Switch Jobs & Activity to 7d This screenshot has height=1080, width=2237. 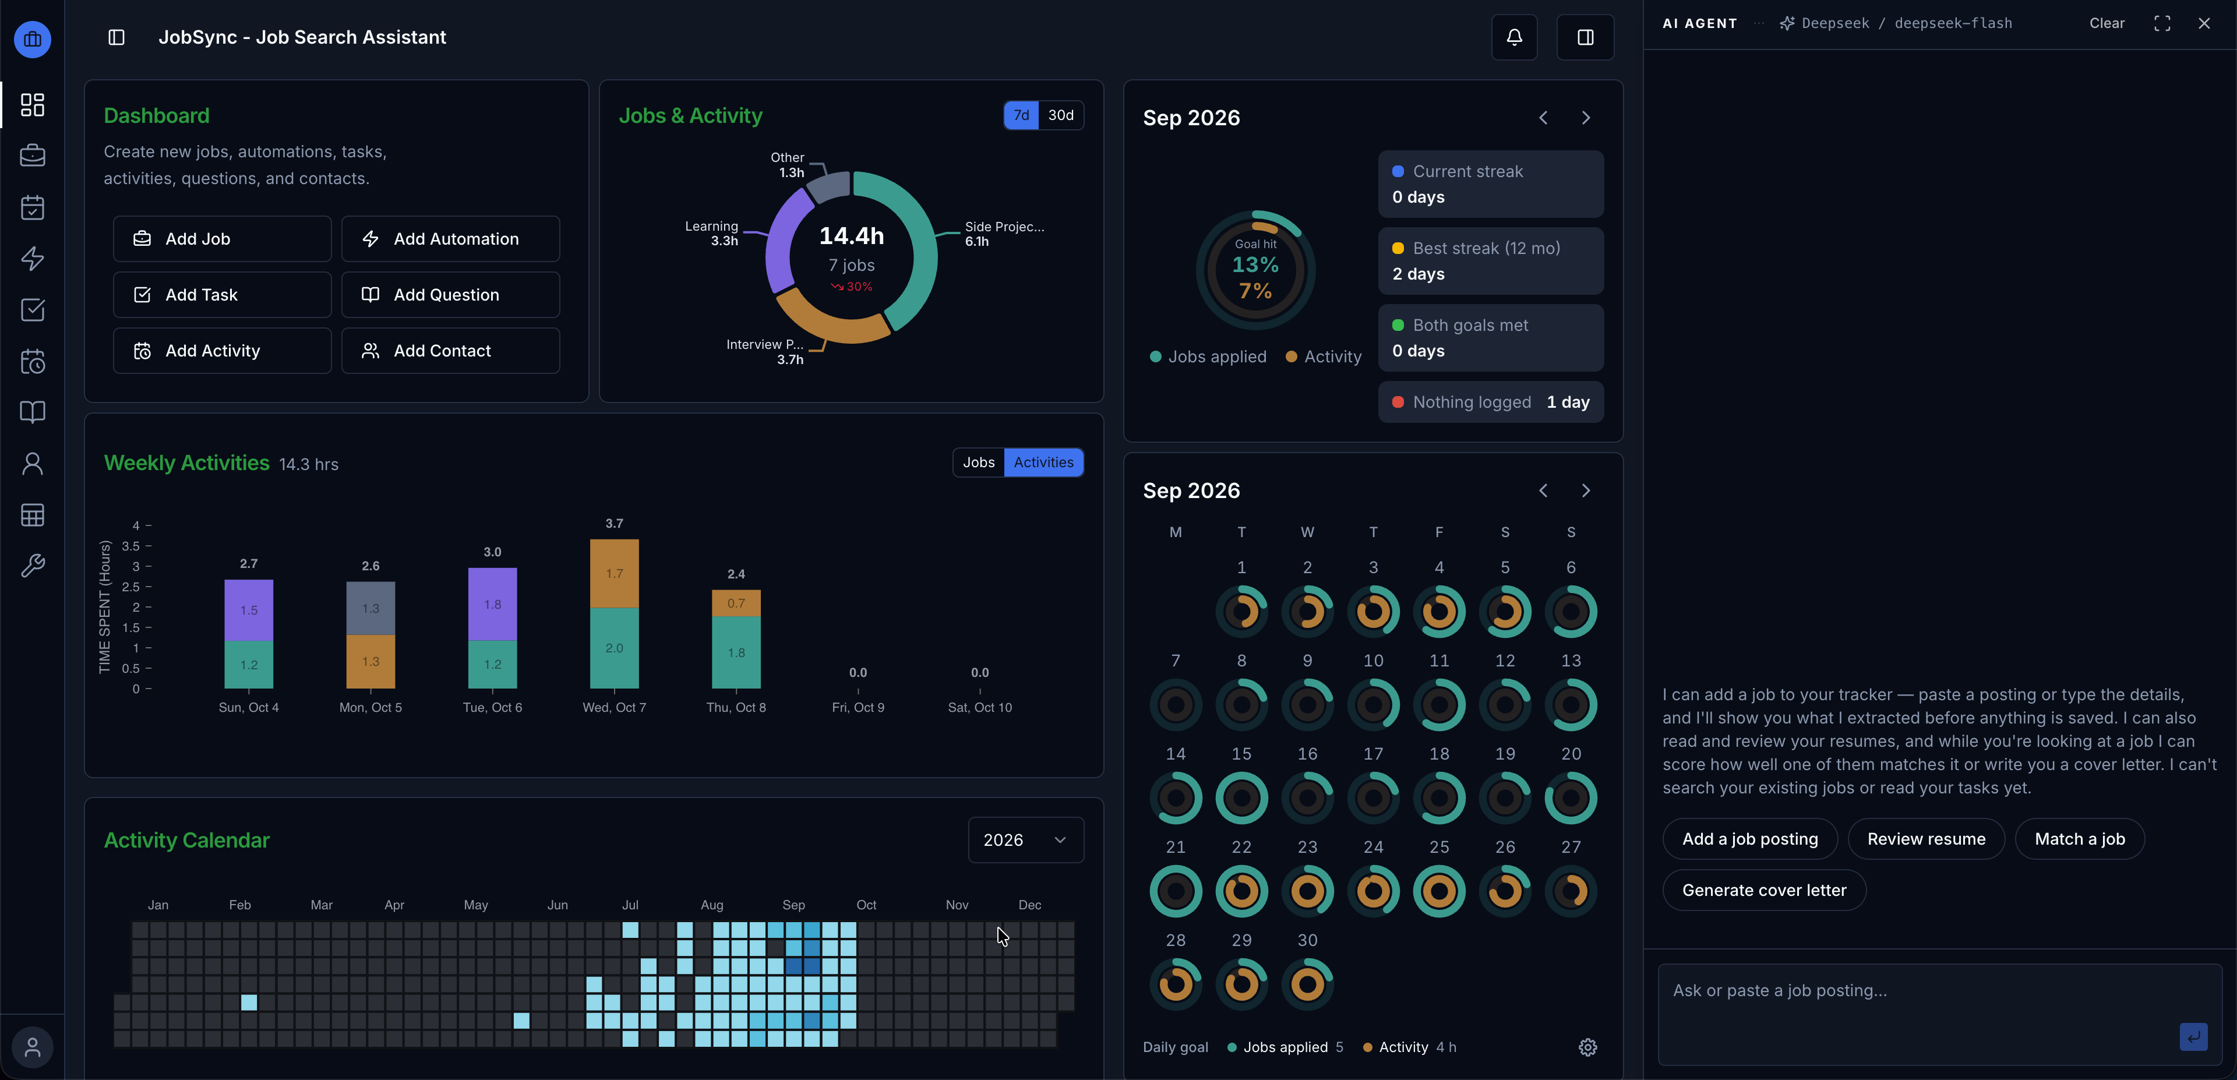[1021, 115]
